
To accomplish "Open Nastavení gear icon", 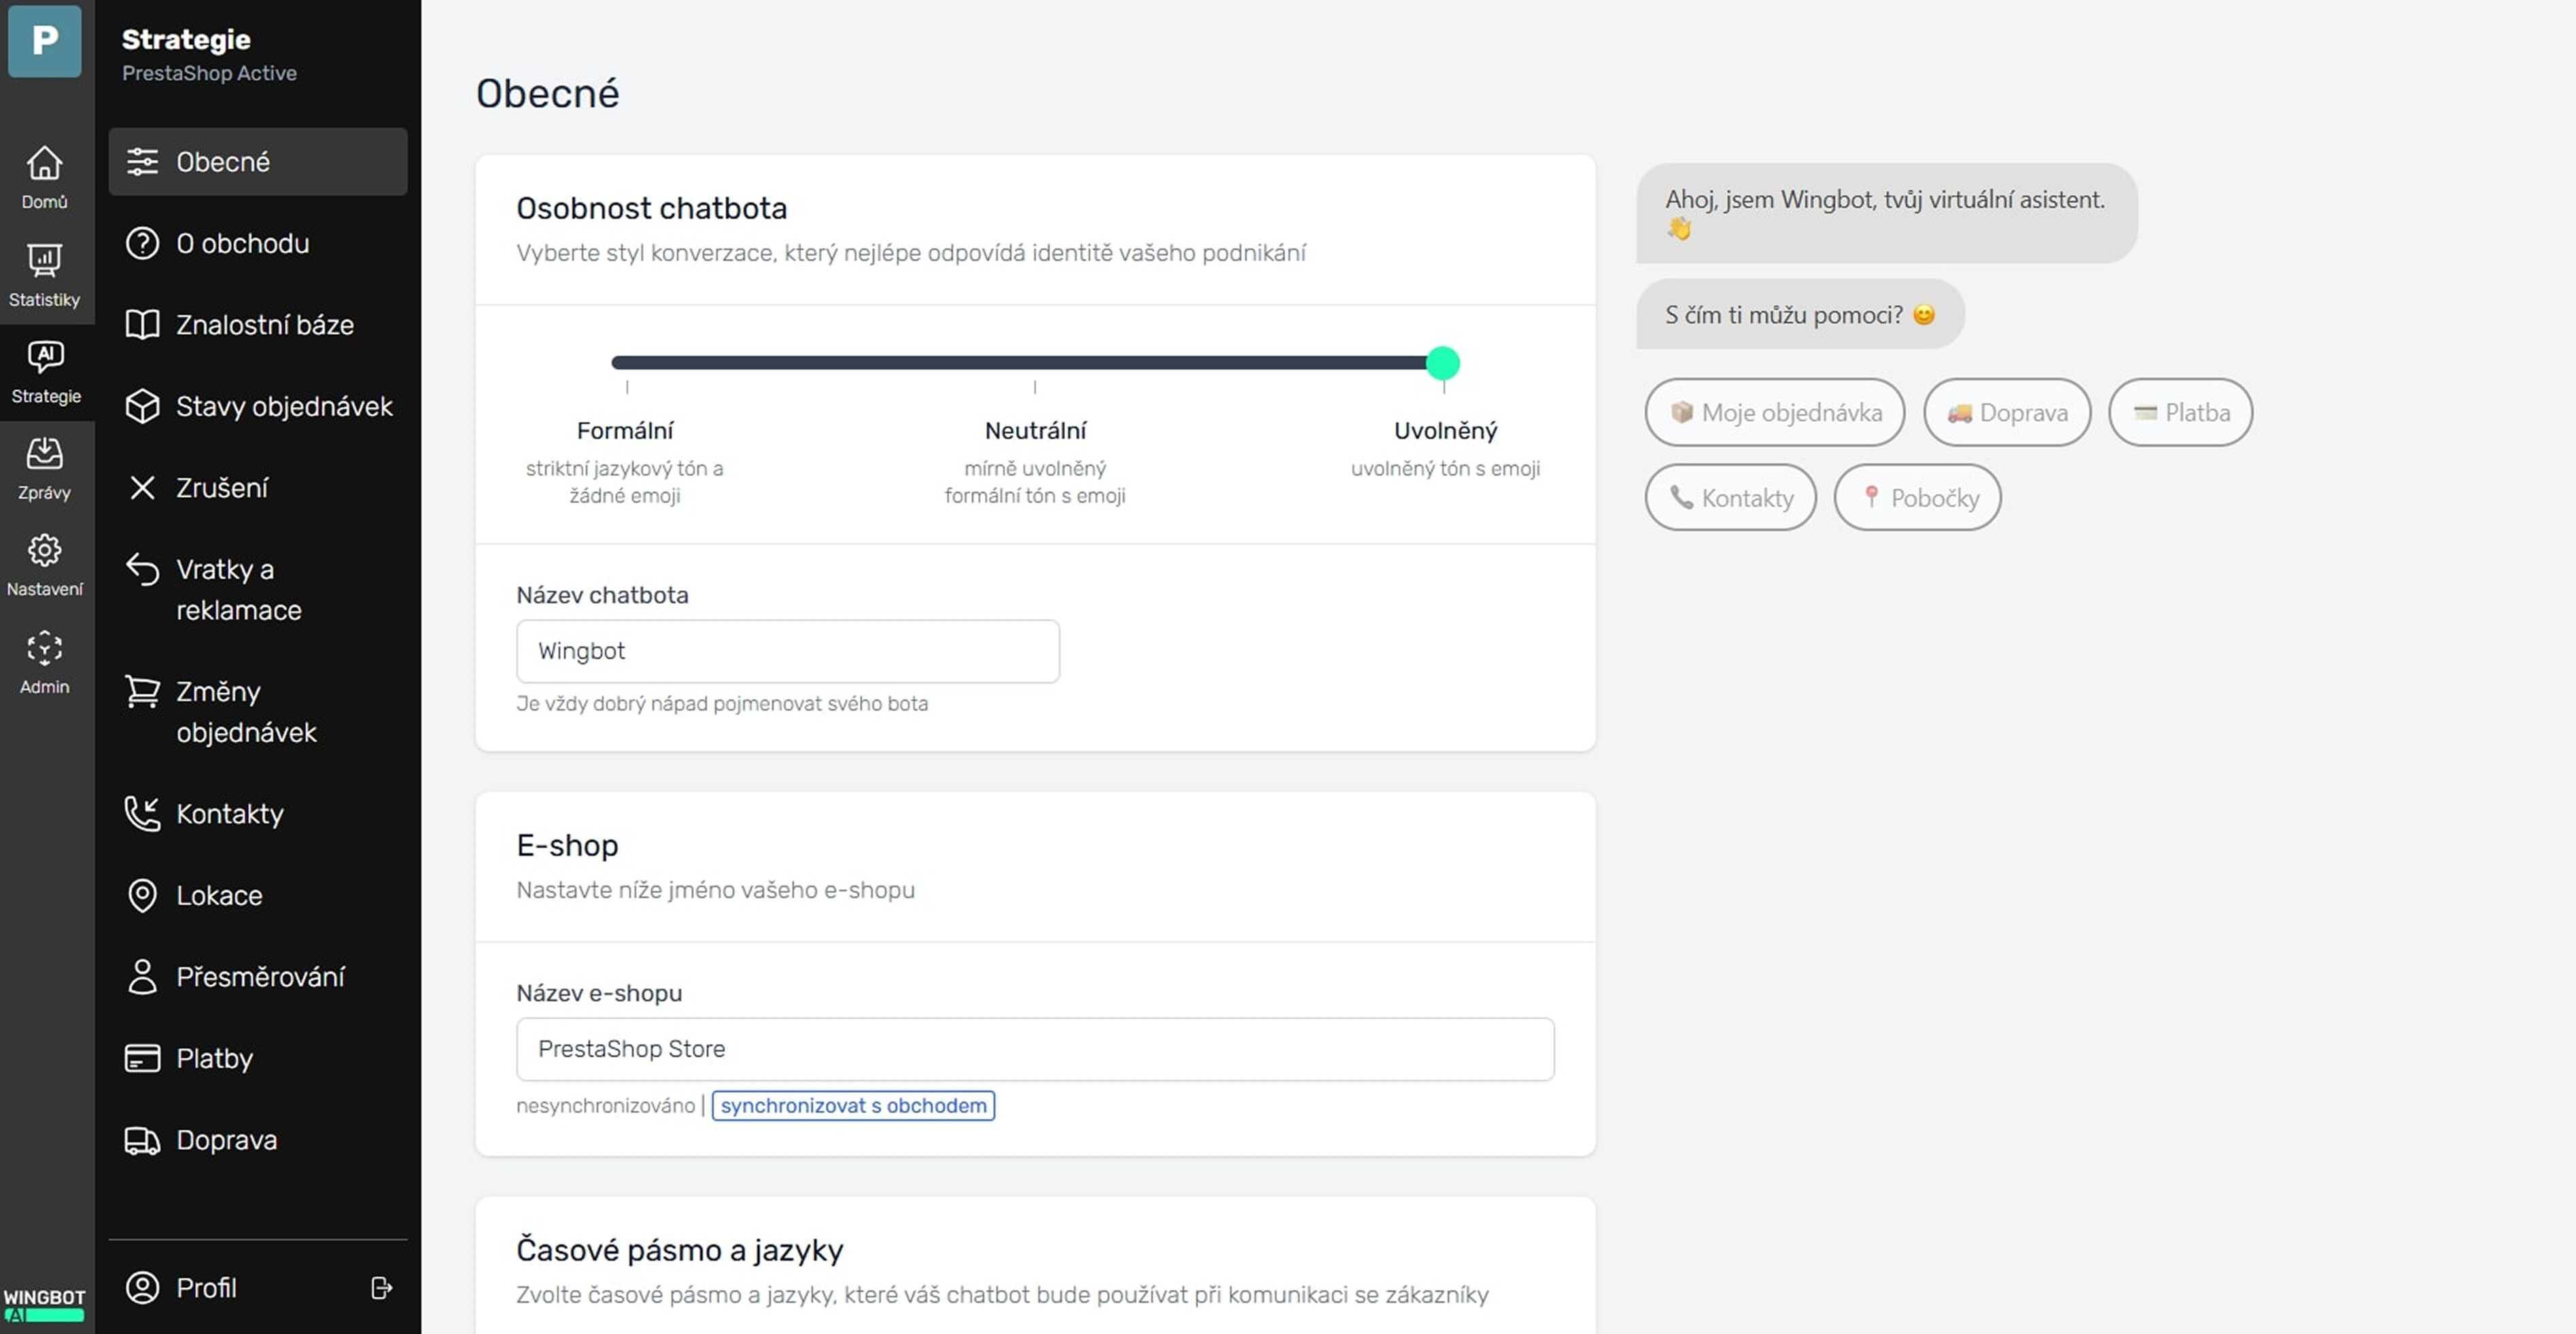I will click(44, 564).
